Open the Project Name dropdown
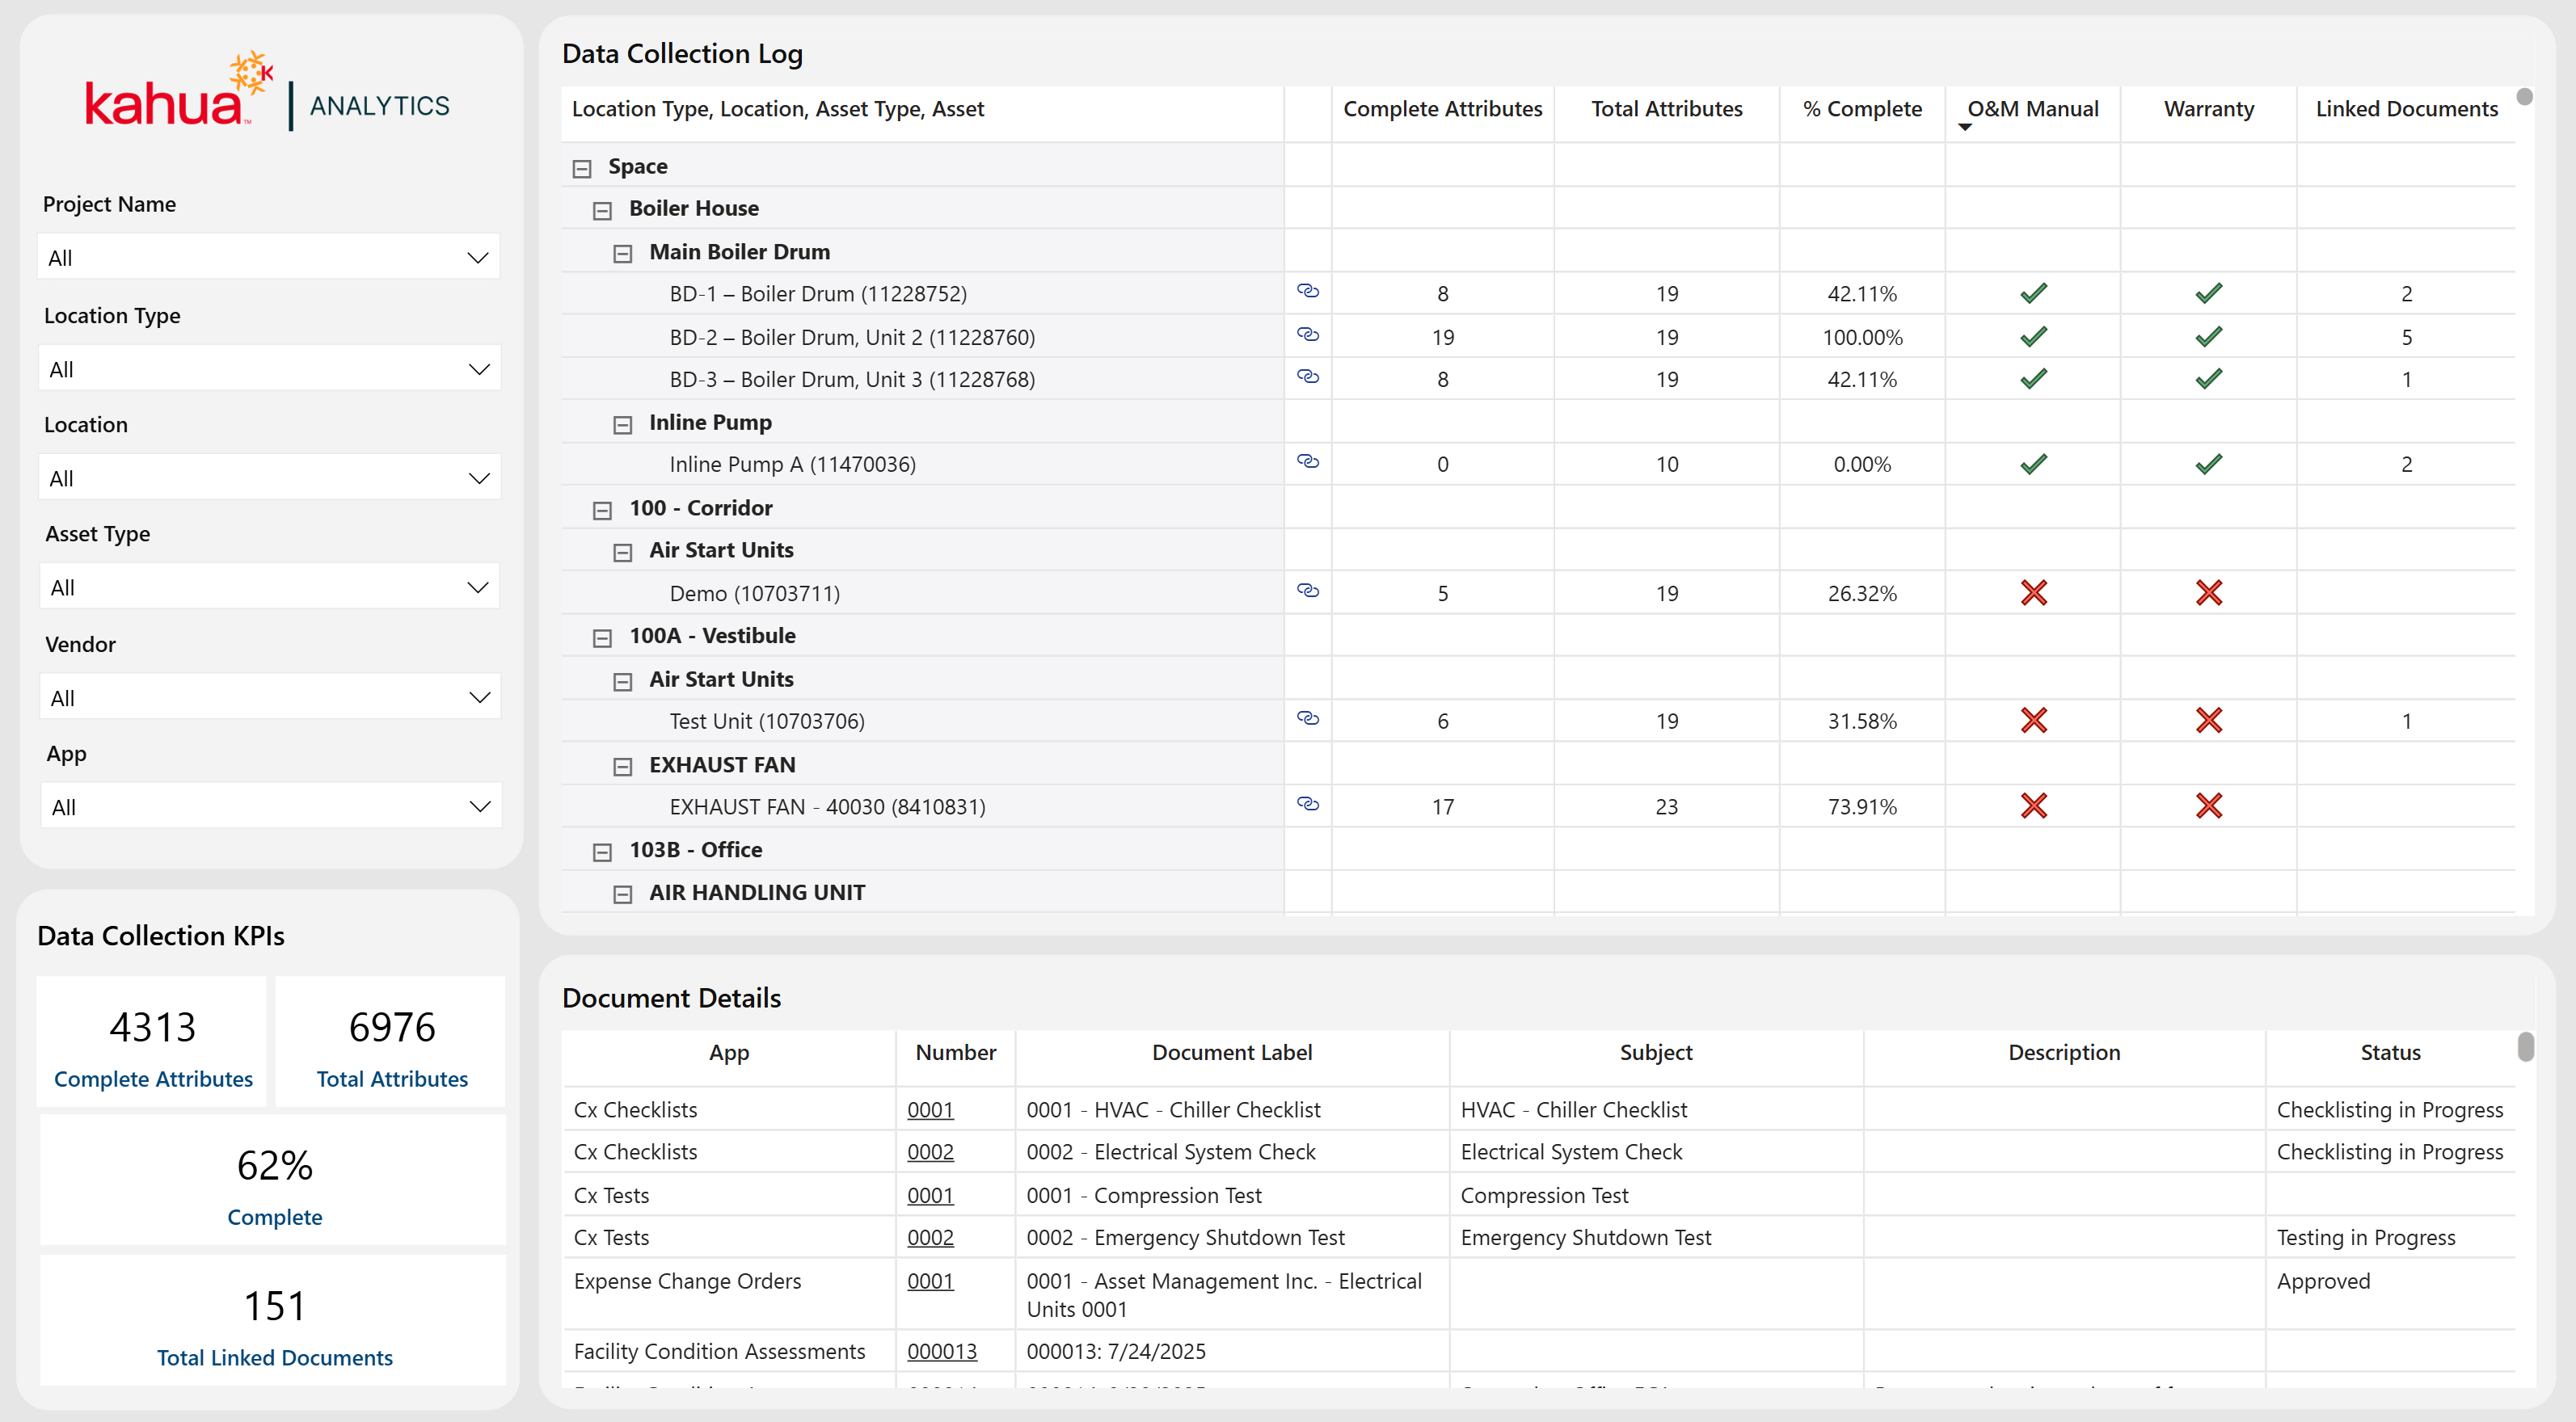Viewport: 2576px width, 1422px height. tap(268, 258)
